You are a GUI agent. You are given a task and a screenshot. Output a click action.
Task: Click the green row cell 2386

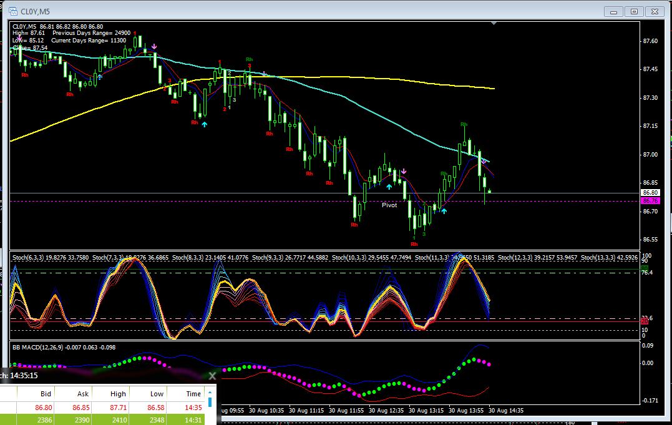click(44, 420)
